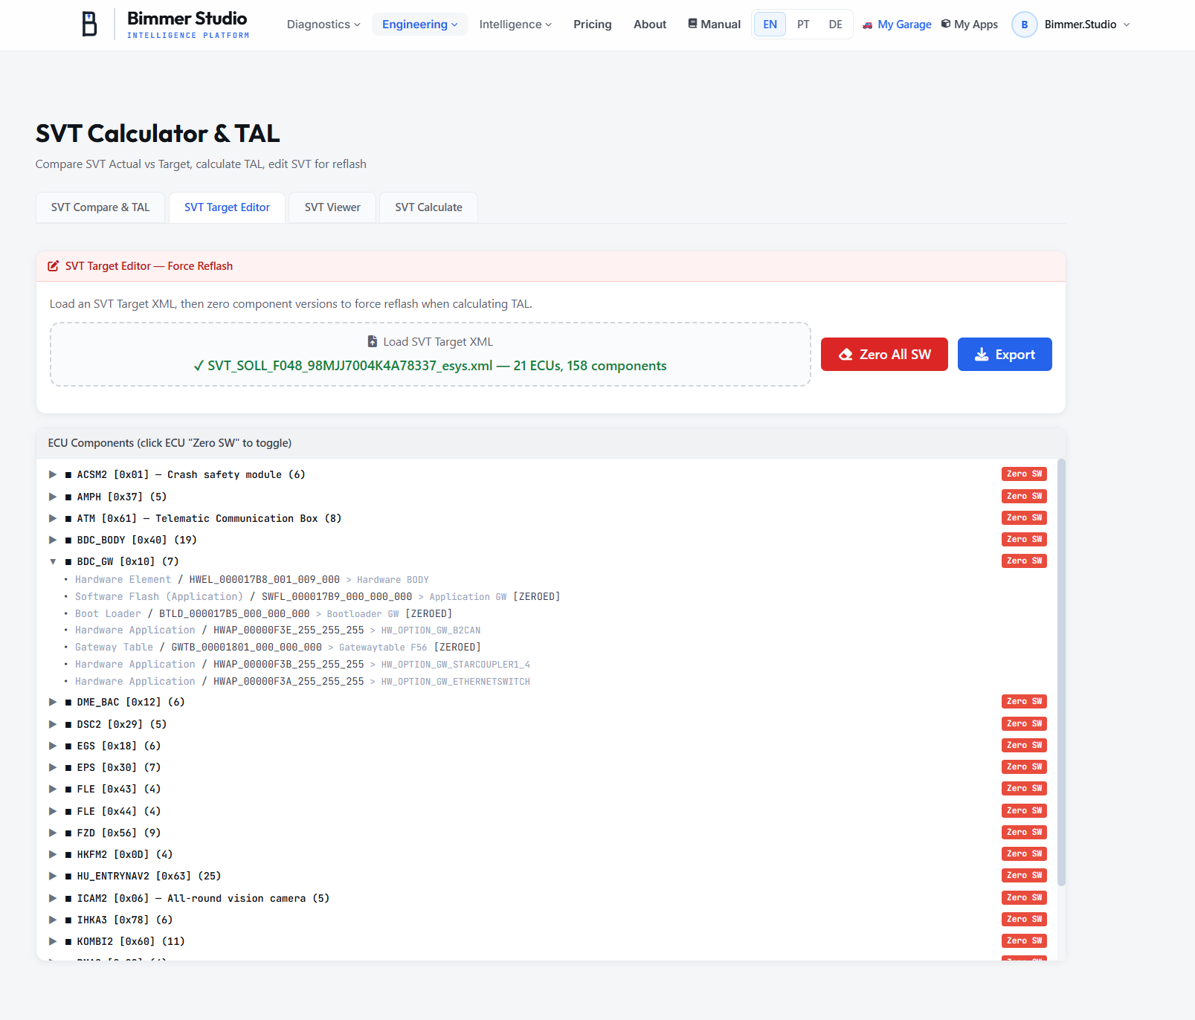Screen dimensions: 1195x1020
Task: Select the HWEL_000017B8_001_009_000 Hardware Element row
Action: (x=246, y=580)
